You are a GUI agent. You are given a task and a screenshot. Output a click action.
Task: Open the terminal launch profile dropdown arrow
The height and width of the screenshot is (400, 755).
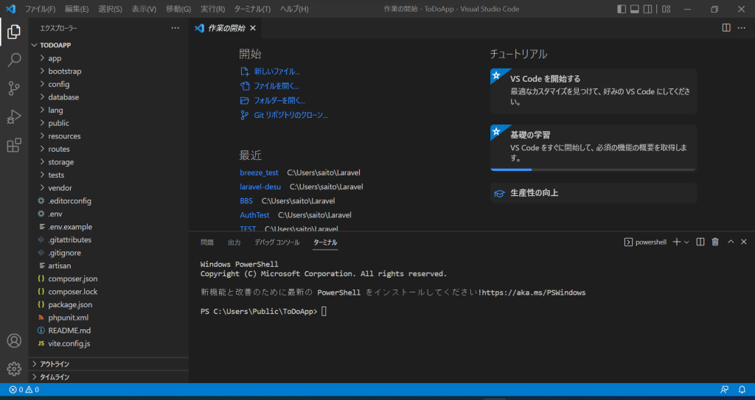[686, 242]
